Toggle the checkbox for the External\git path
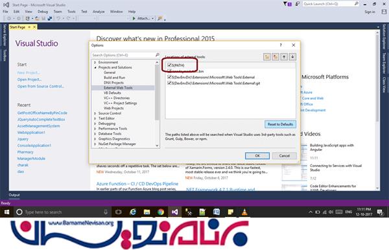The width and height of the screenshot is (389, 250). coord(169,83)
